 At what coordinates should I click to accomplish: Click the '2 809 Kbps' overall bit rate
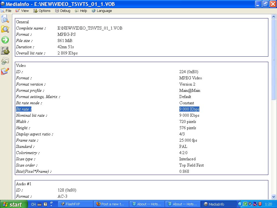coord(67,53)
